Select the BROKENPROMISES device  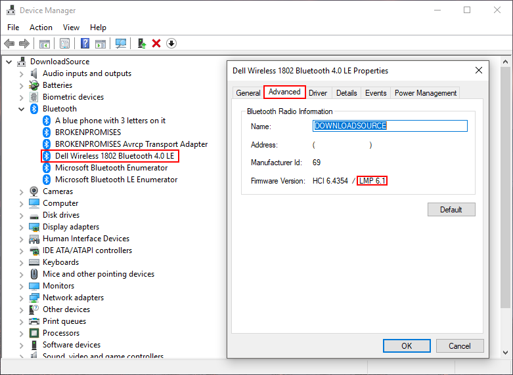point(88,132)
